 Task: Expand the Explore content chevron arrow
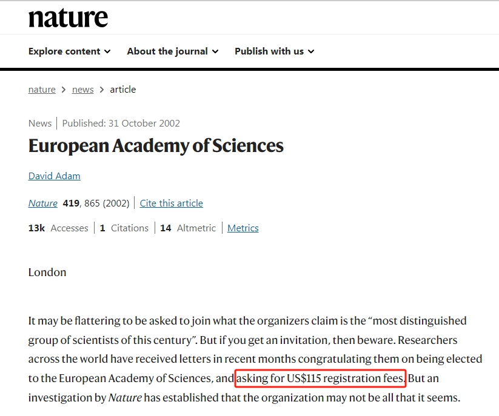(x=107, y=51)
